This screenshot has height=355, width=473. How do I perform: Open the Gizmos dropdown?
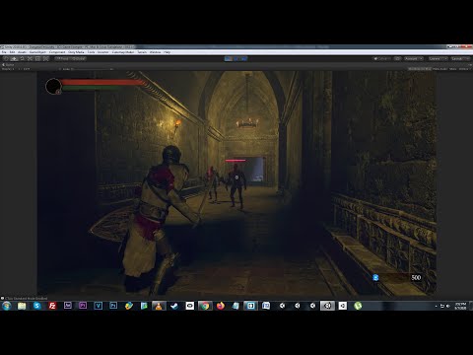(464, 69)
